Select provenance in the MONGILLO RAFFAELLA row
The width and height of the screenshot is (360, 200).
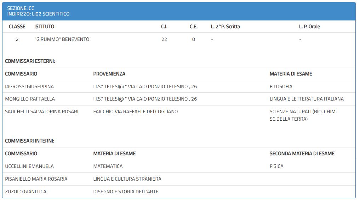point(145,99)
